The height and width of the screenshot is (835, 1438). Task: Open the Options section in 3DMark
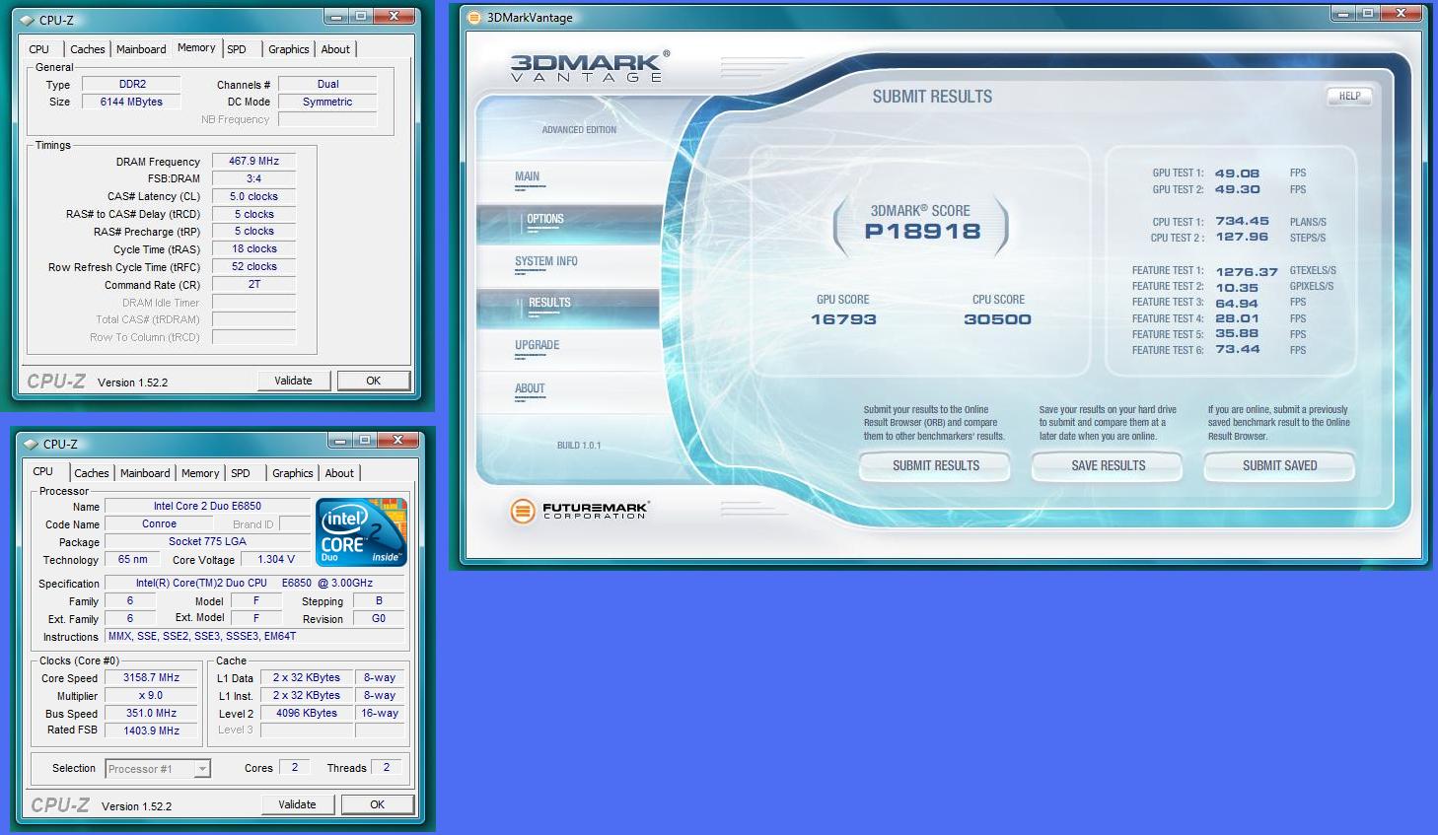[544, 220]
